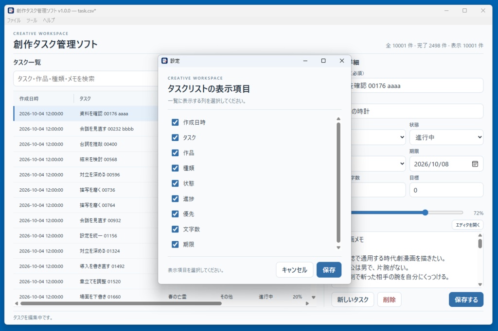Open the ツール menu
Image resolution: width=498 pixels, height=331 pixels.
tap(32, 20)
